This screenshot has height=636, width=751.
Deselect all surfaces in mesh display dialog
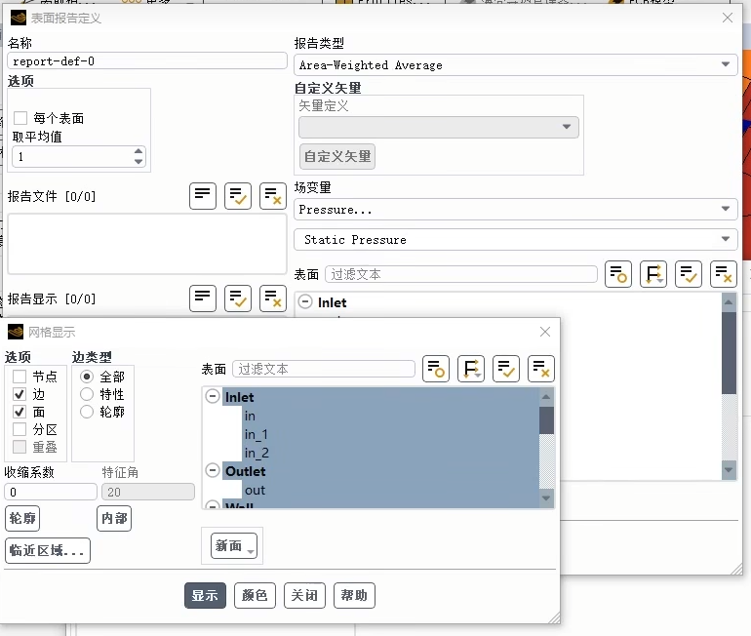click(540, 369)
